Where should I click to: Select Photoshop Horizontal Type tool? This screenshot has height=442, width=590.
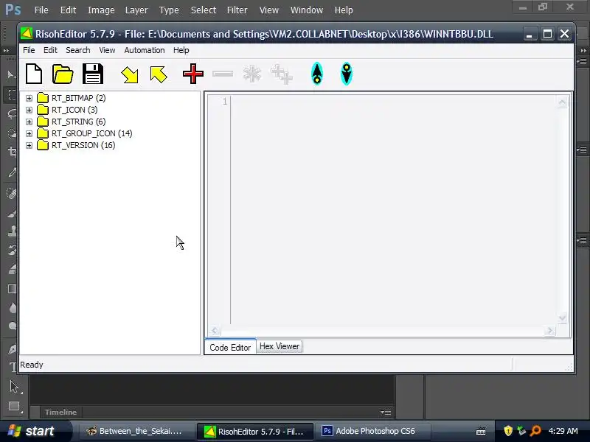coord(12,366)
